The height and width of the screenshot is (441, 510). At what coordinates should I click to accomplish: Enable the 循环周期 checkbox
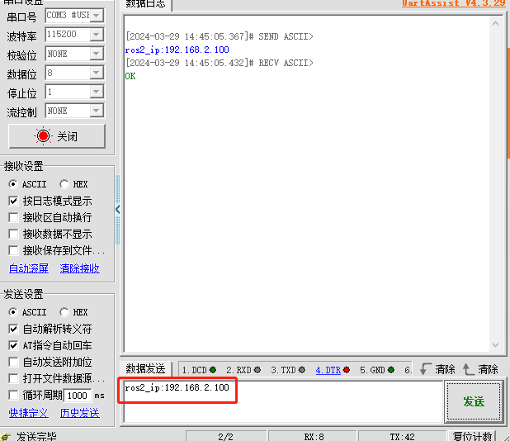point(13,395)
